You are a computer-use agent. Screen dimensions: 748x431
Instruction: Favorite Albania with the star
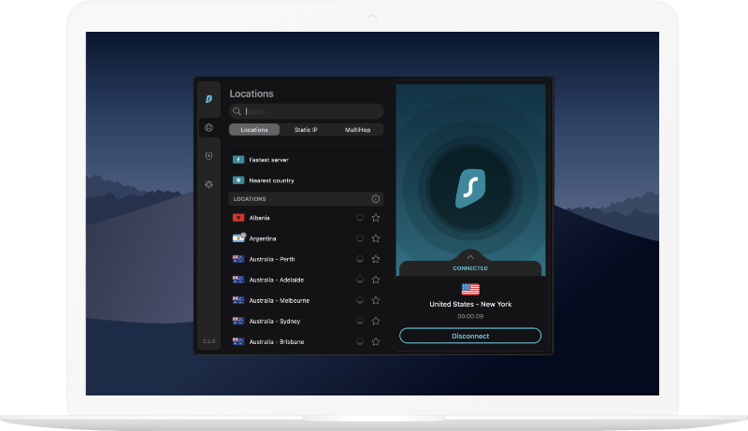click(x=376, y=218)
